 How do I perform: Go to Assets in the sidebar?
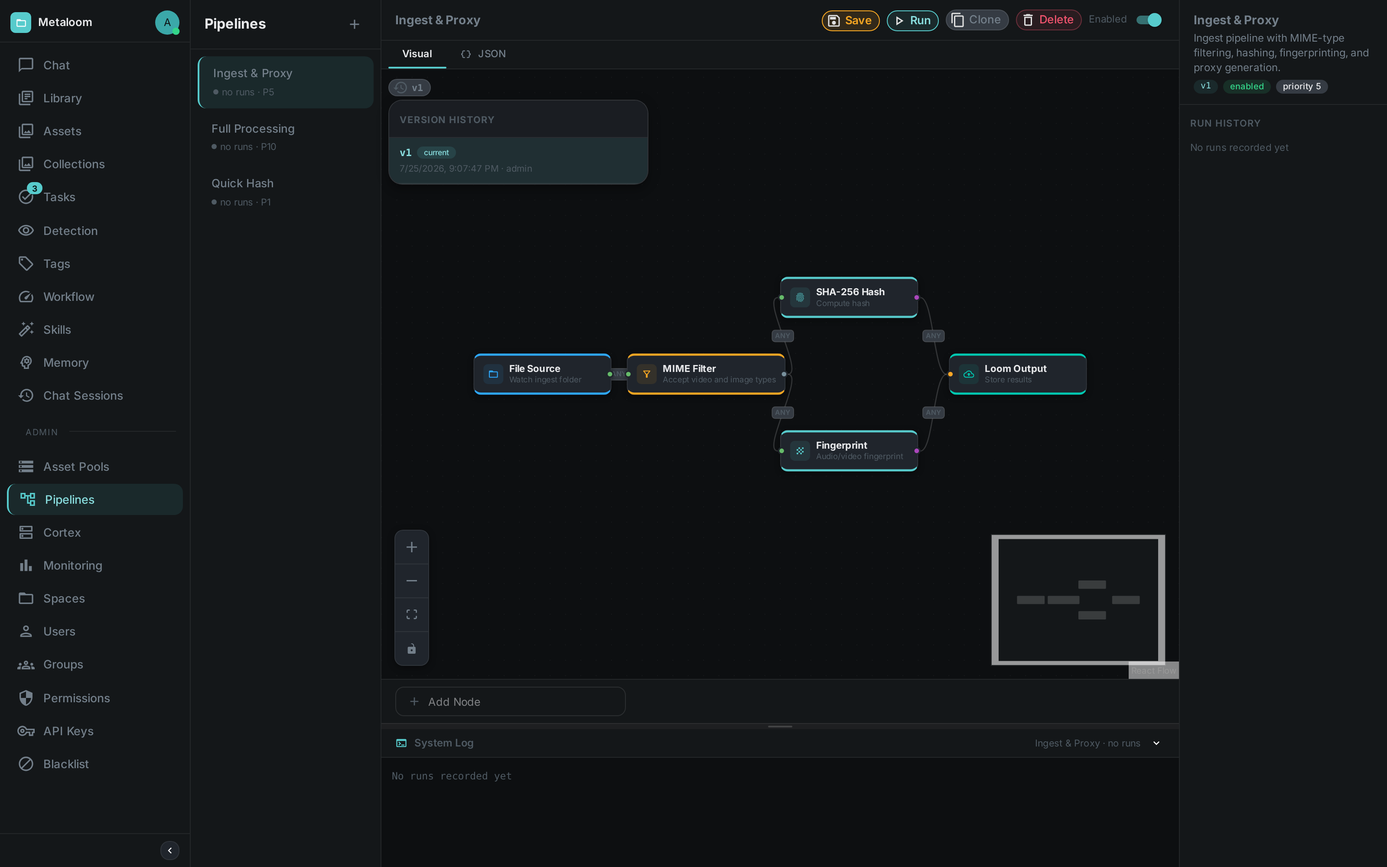[x=94, y=131]
